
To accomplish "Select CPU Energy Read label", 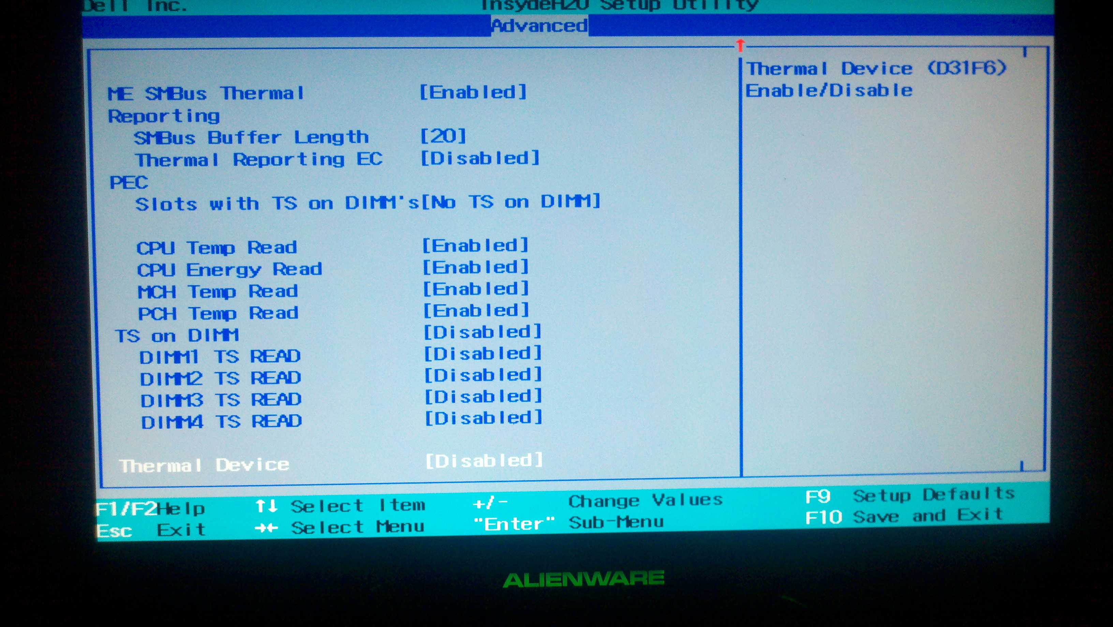I will tap(230, 270).
